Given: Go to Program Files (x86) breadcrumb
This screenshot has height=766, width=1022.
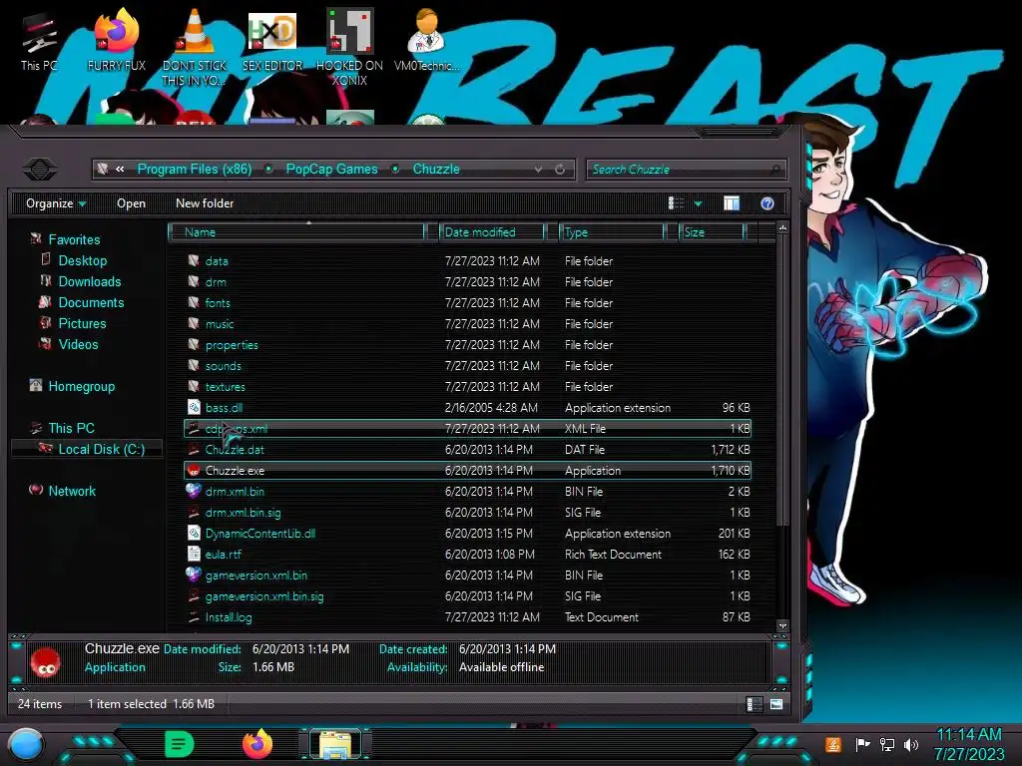Looking at the screenshot, I should pyautogui.click(x=195, y=170).
